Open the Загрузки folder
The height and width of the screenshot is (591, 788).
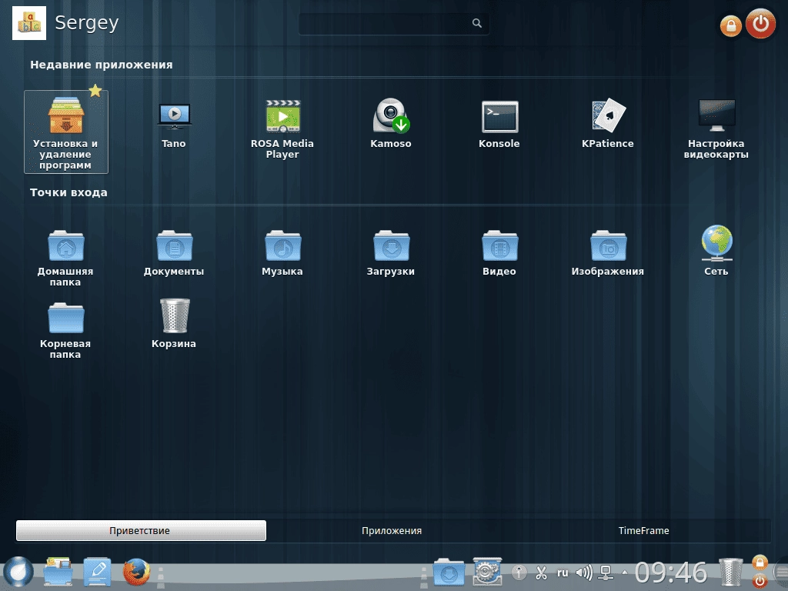pos(391,252)
